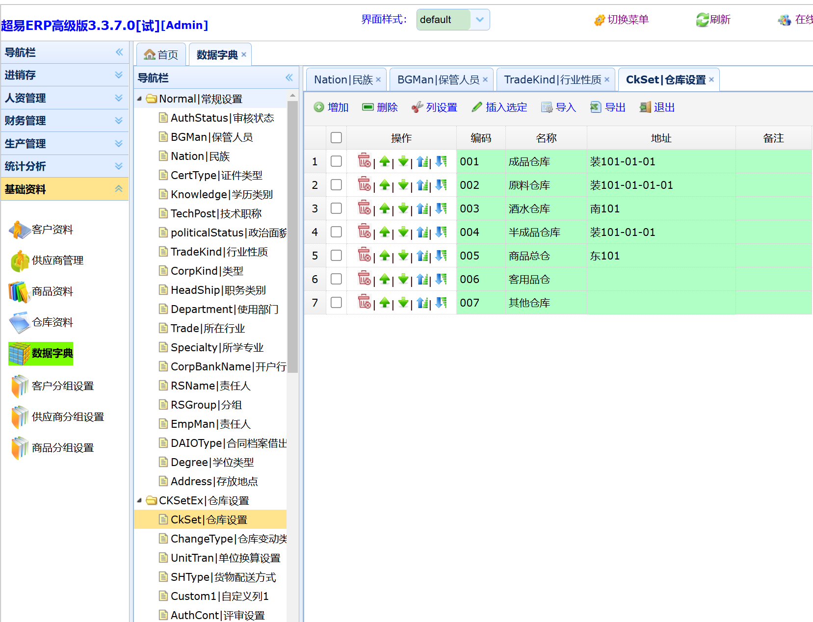
Task: Click the green move-down arrow in row 5
Action: 403,256
